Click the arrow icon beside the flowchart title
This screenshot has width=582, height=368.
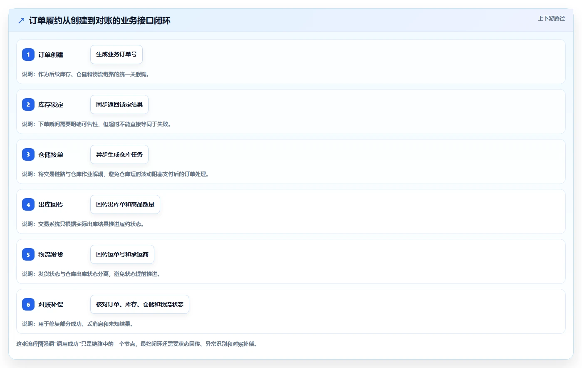pos(21,21)
